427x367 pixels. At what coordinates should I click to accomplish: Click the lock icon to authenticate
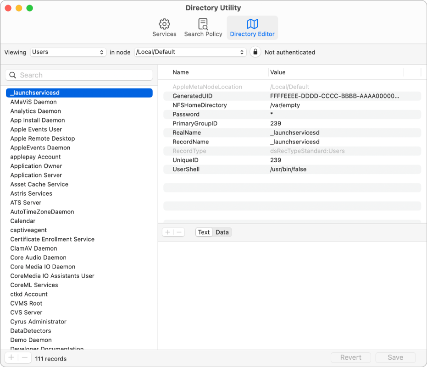tap(255, 52)
